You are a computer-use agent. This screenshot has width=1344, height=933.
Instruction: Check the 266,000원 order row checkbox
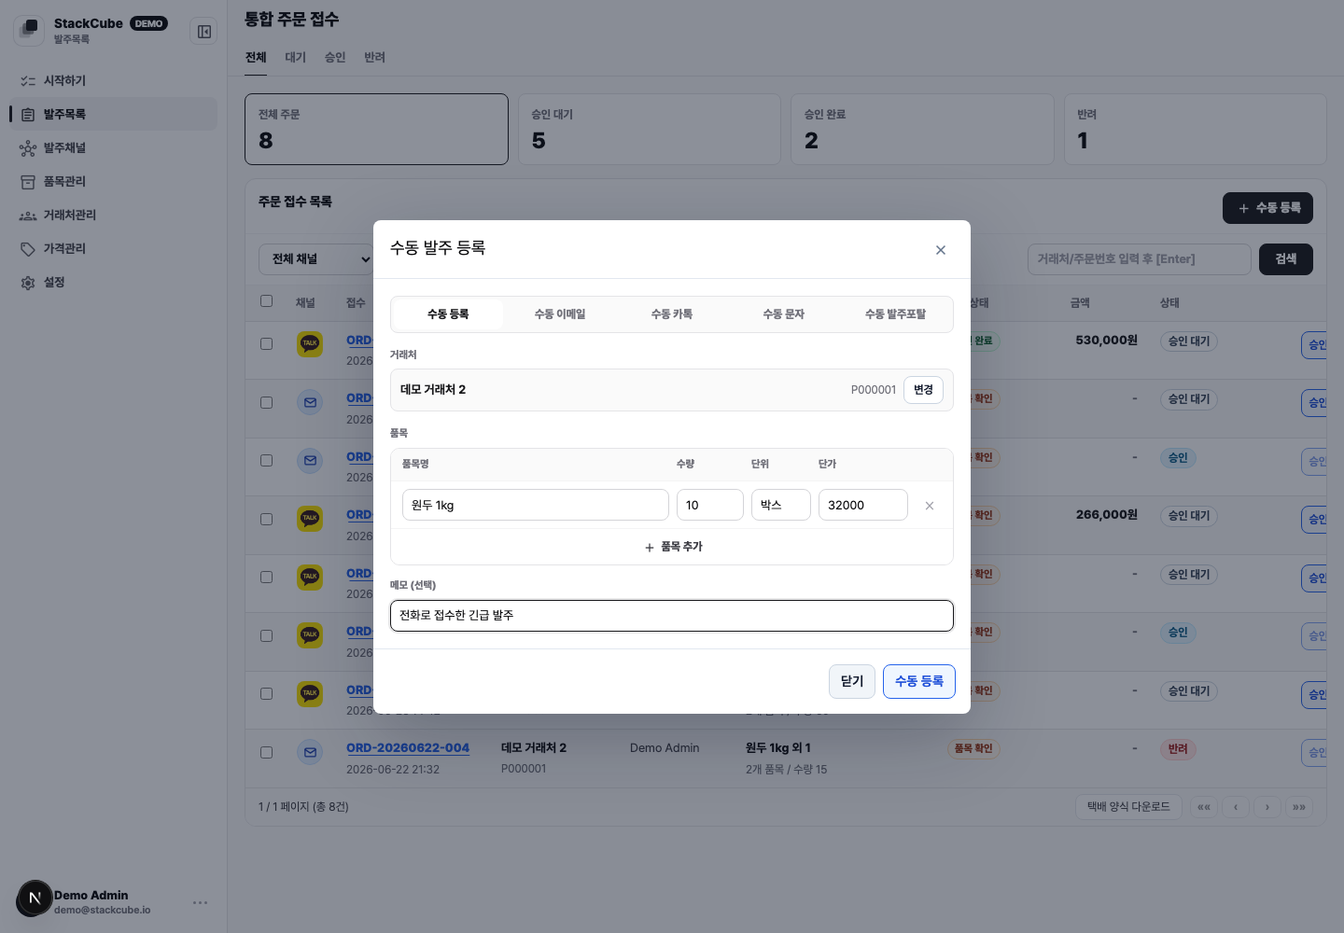[267, 519]
